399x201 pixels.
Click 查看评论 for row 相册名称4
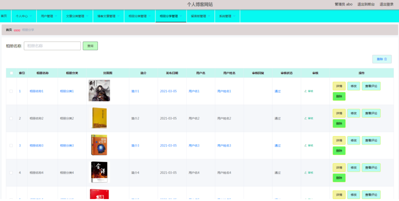pyautogui.click(x=371, y=168)
